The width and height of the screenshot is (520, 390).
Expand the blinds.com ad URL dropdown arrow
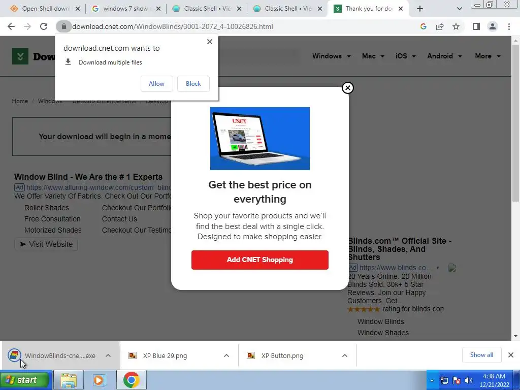point(437,268)
